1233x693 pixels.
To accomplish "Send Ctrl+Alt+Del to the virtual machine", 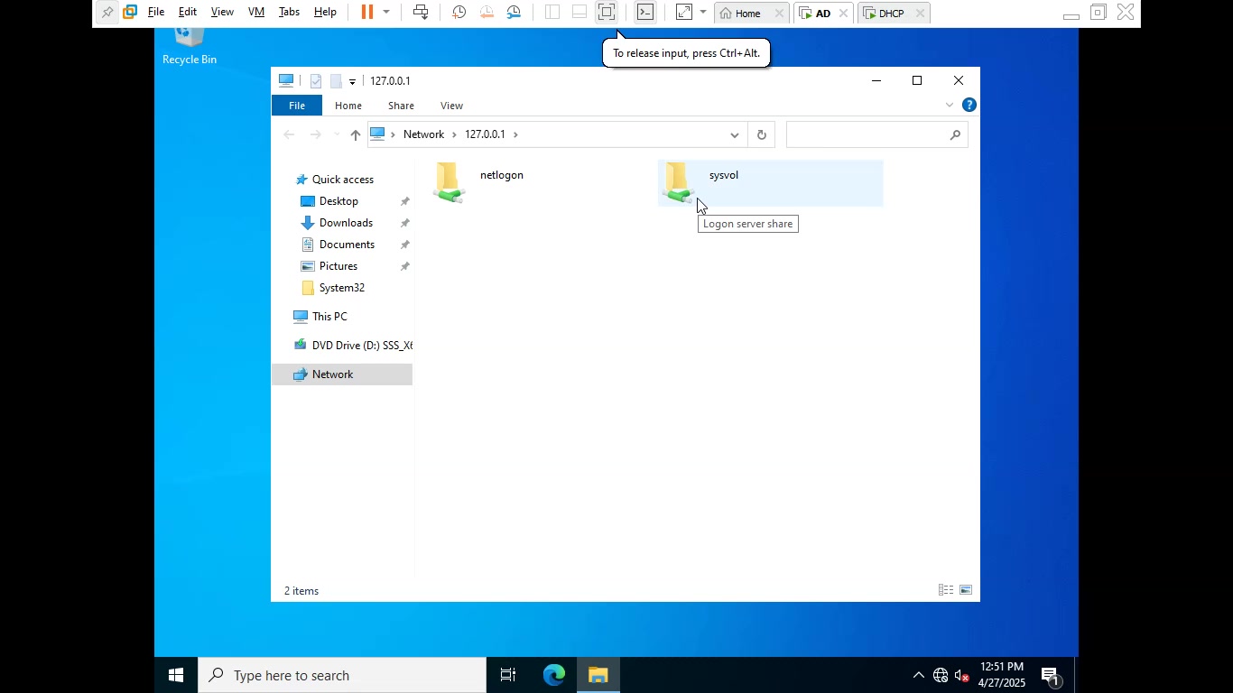I will [x=421, y=13].
